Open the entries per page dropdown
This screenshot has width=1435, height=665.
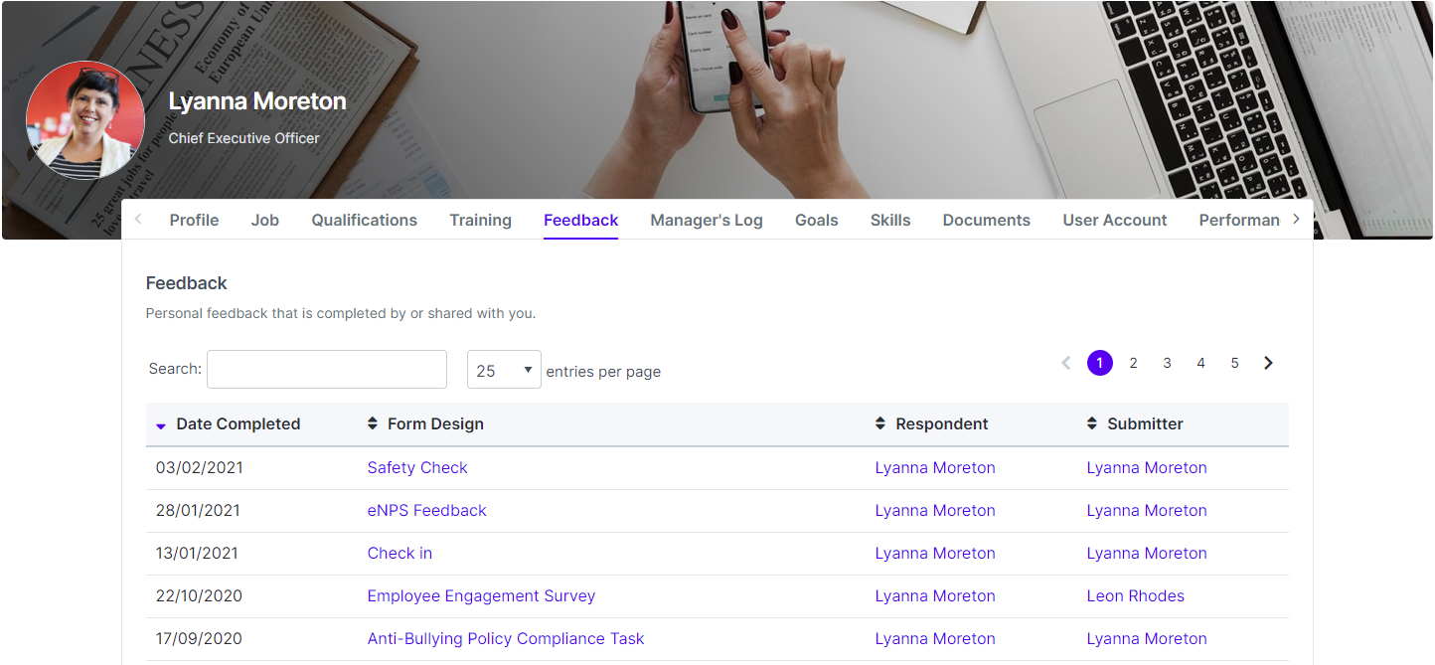504,371
